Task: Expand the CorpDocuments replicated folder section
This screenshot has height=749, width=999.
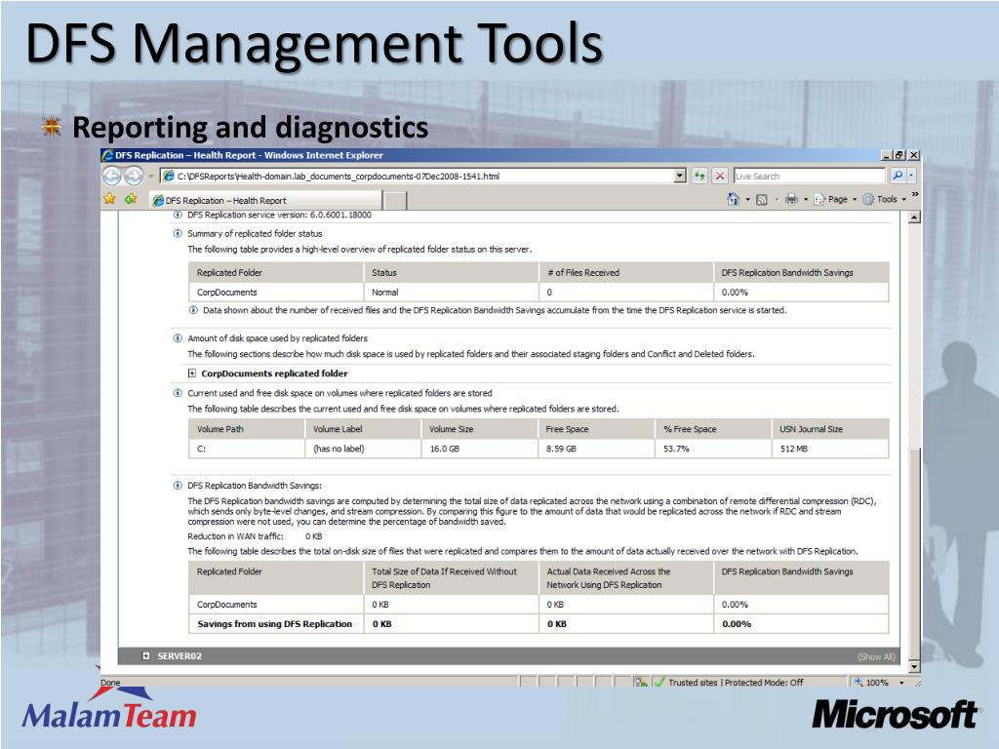Action: tap(192, 374)
